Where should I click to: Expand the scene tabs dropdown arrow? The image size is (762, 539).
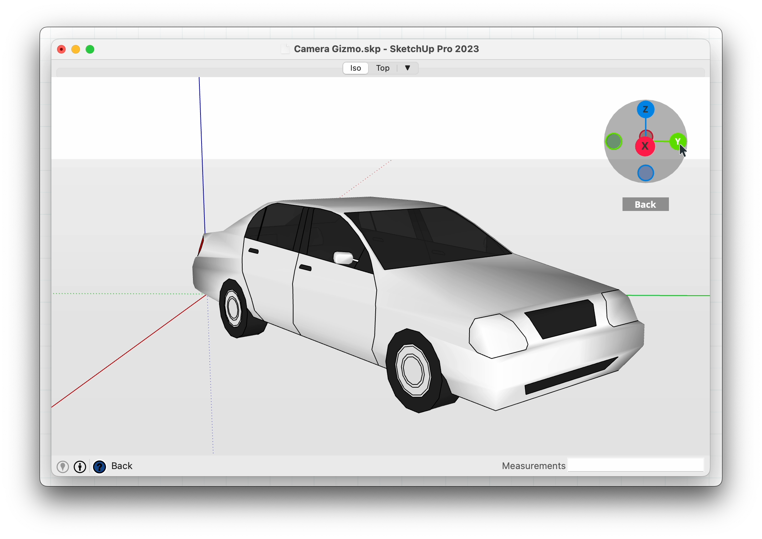click(407, 68)
